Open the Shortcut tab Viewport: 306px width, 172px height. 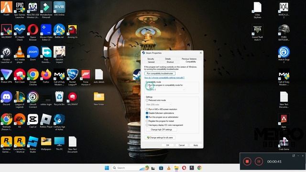(170, 62)
